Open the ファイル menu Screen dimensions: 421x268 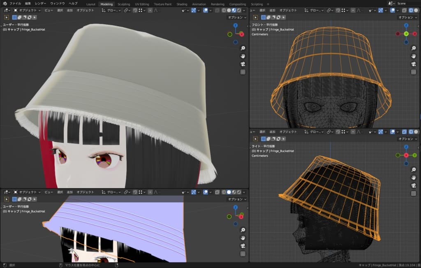[x=15, y=4]
